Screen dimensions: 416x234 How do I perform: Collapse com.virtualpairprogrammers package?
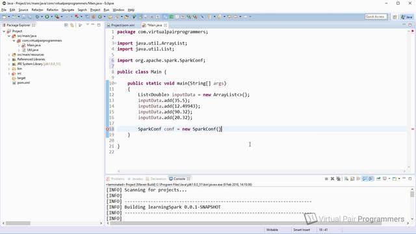(14, 40)
